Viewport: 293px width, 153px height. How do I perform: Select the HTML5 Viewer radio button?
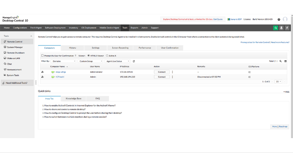click(x=89, y=55)
